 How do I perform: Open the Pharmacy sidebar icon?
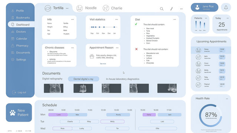pos(13,46)
